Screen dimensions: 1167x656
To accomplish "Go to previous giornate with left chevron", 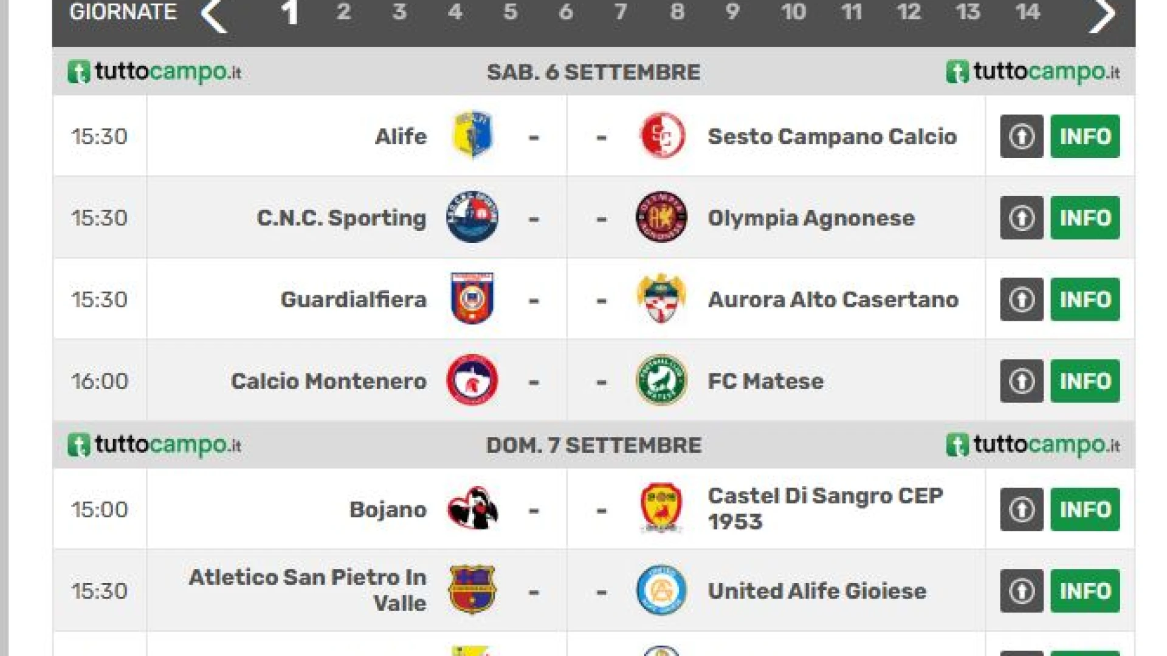I will (x=214, y=15).
